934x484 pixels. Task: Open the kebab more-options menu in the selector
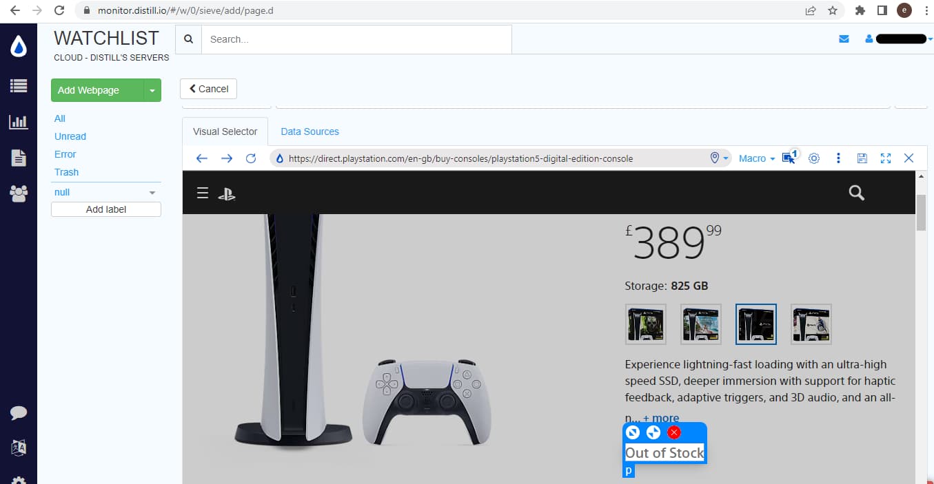838,158
